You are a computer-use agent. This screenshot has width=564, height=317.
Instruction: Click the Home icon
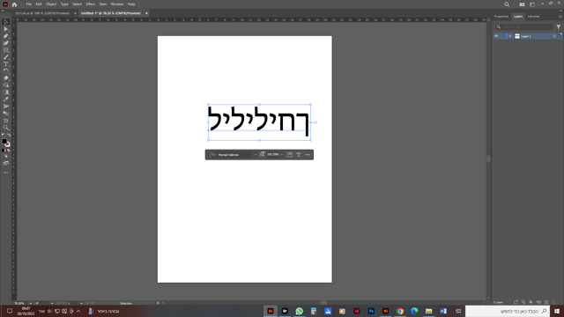pos(14,4)
